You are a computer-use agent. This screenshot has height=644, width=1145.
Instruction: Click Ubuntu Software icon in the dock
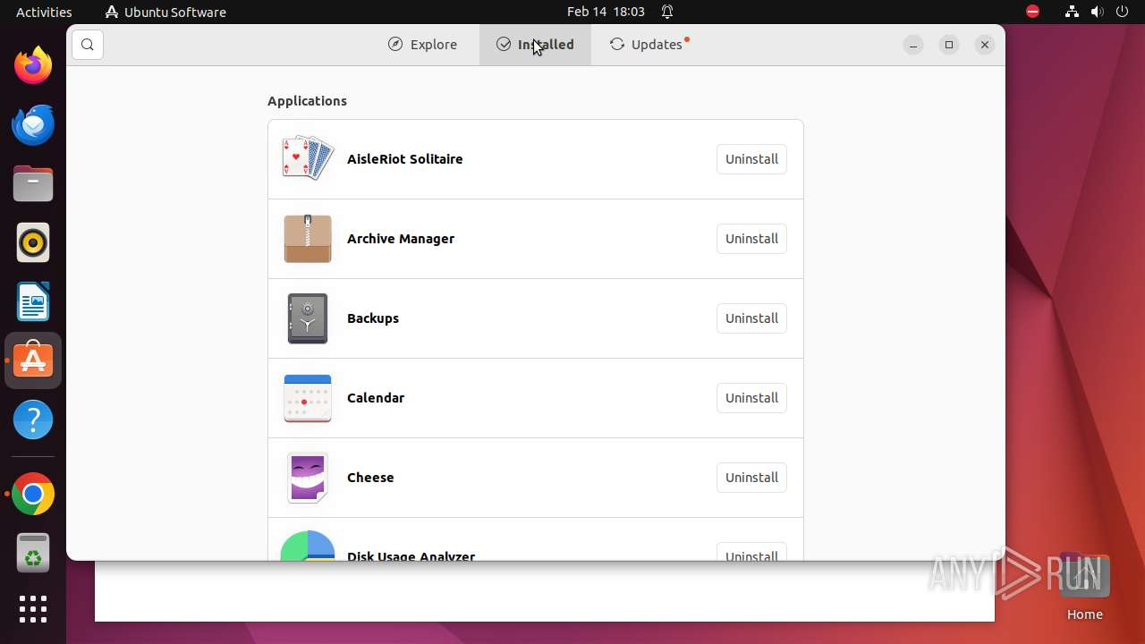33,360
